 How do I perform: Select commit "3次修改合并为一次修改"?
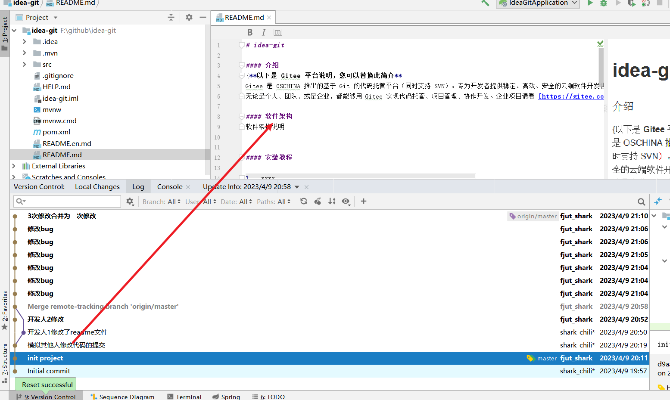coord(330,216)
